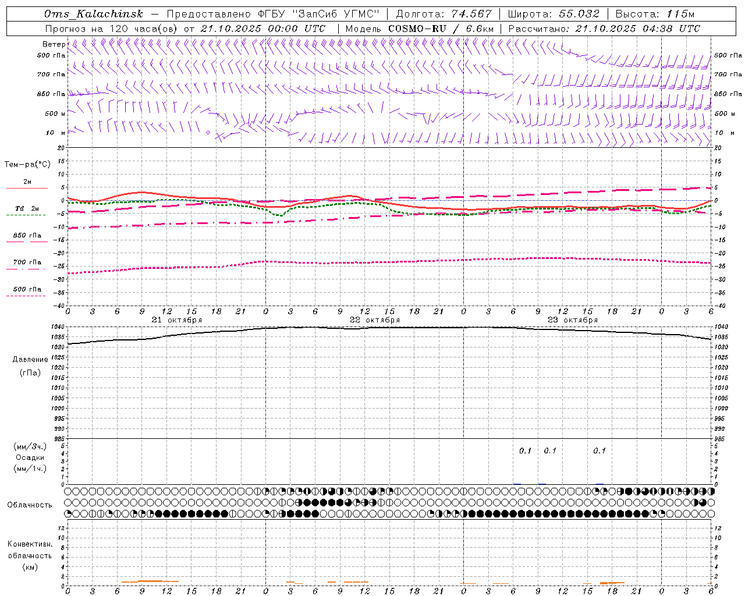The height and width of the screenshot is (596, 745).
Task: Click the station name Oms_Kalachinsk in the header
Action: click(94, 14)
